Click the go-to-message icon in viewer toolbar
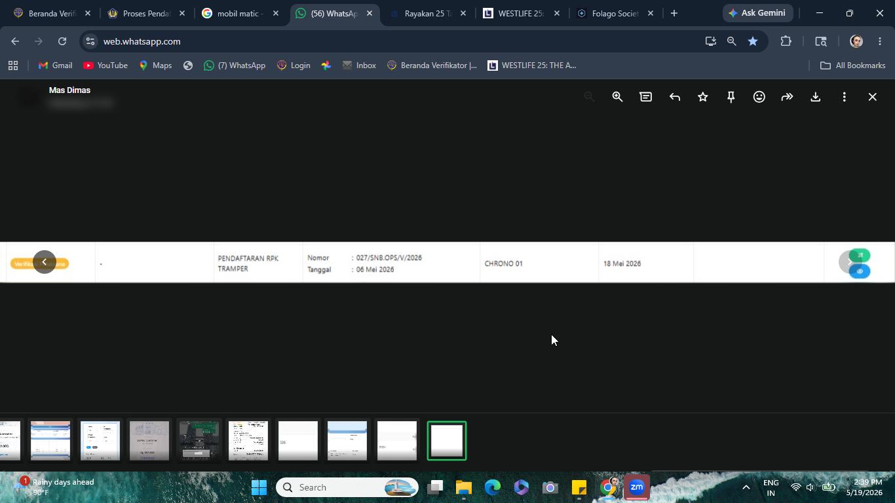This screenshot has width=895, height=503. point(646,97)
